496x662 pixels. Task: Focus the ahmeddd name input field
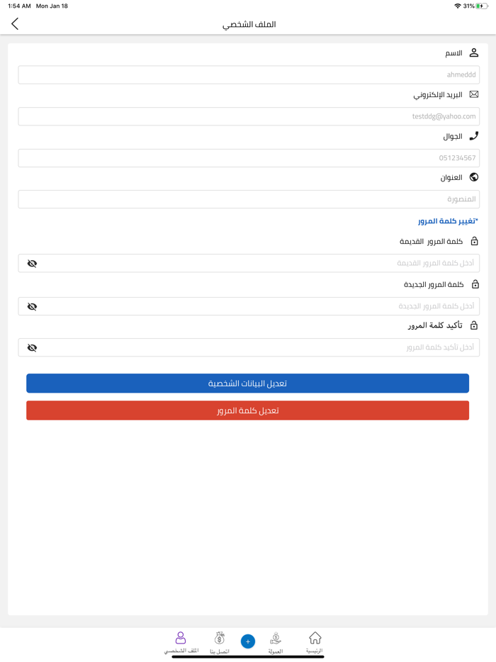point(248,74)
